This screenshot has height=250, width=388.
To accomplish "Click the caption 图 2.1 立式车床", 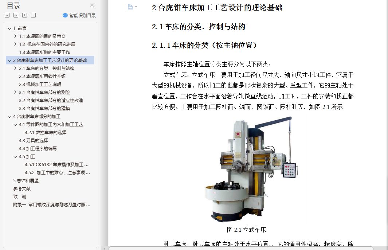I will point(246,230).
